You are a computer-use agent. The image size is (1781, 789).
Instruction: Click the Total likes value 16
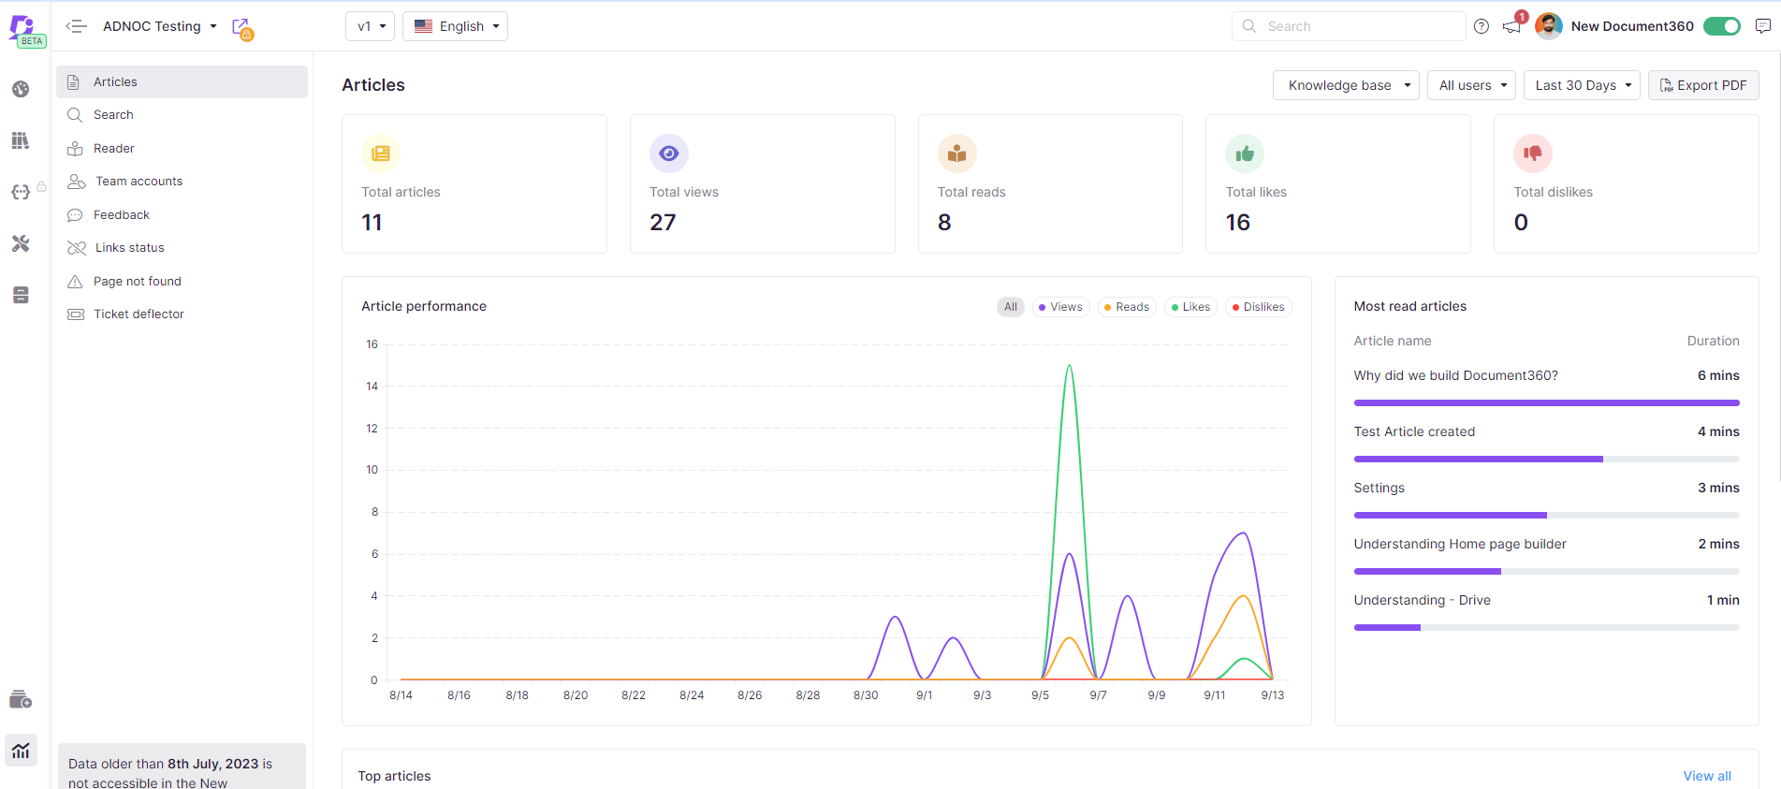click(1238, 223)
